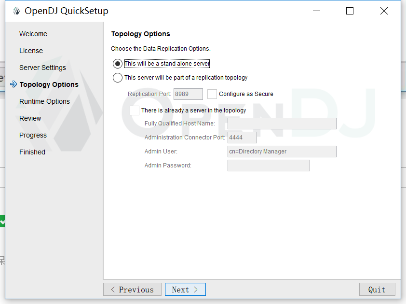This screenshot has width=406, height=304.
Task: Click the OpenDJ title bar app icon
Action: [16, 11]
